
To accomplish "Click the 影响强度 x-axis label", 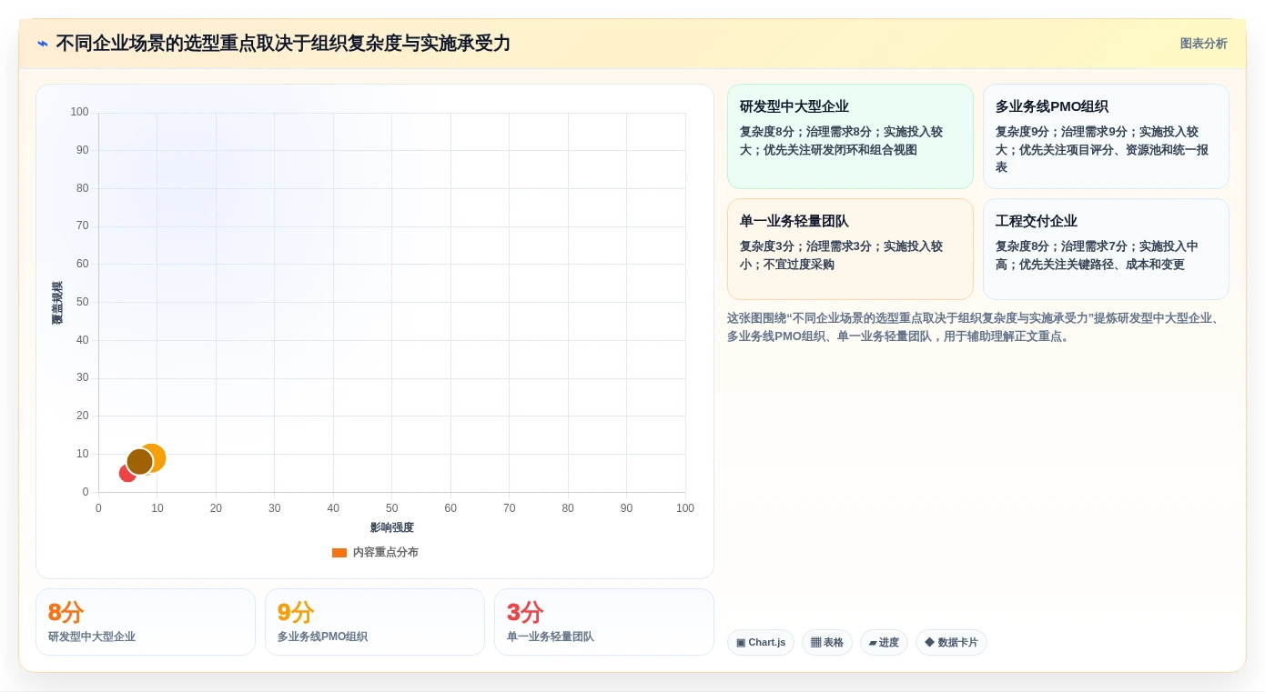I will pos(392,527).
